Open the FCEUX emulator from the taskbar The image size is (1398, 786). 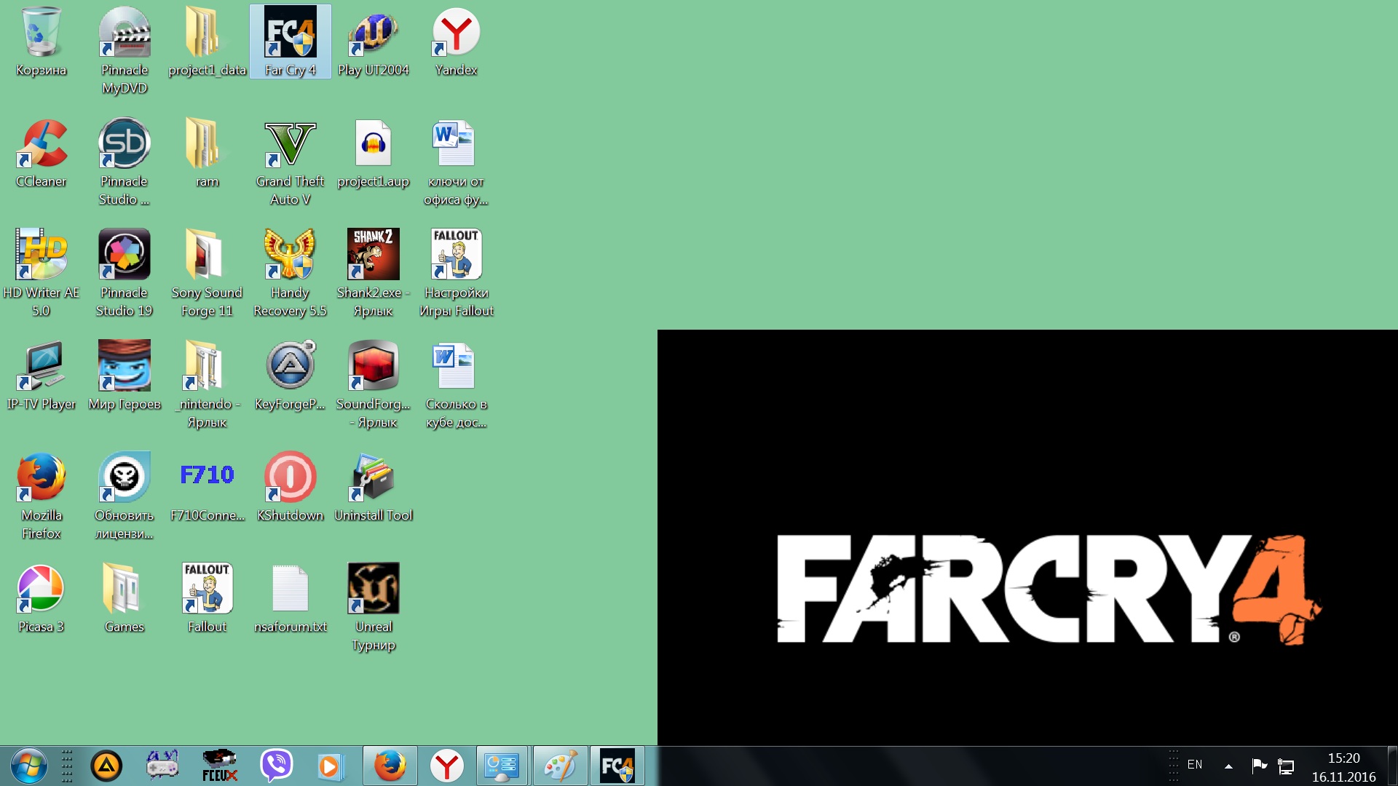click(x=219, y=766)
